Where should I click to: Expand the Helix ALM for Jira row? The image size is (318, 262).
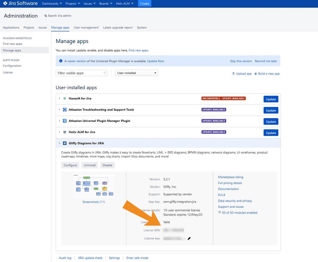(59, 132)
